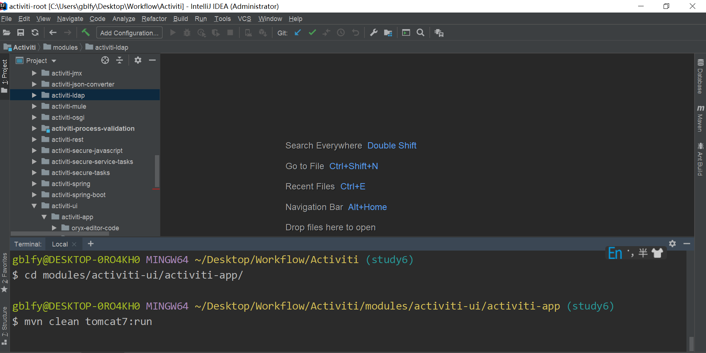Click the Open folder toolbar icon
706x353 pixels.
7,33
